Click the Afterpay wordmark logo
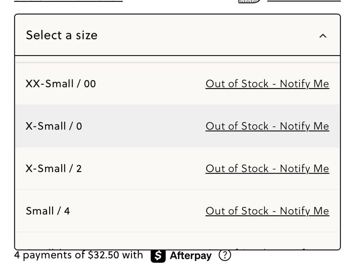 point(191,256)
